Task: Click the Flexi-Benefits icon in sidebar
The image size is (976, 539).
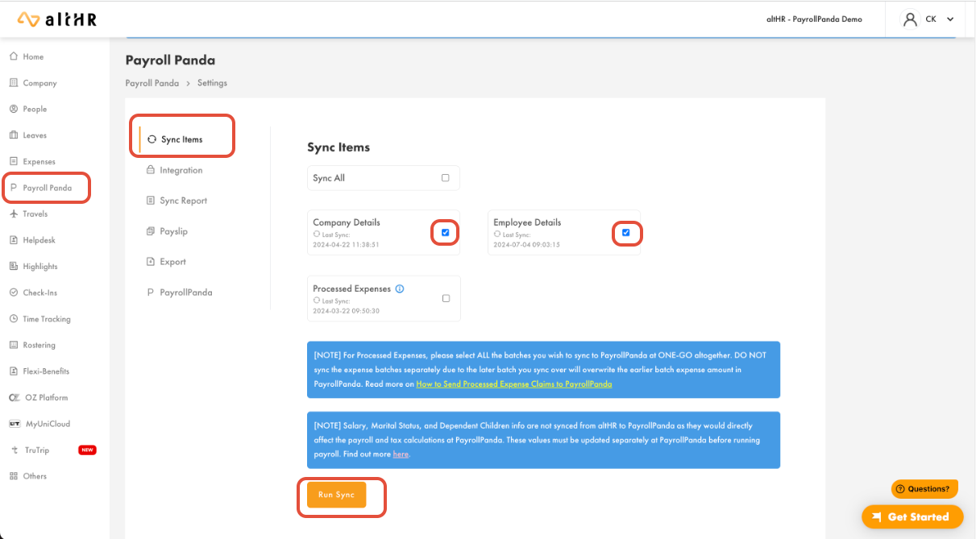Action: [x=14, y=371]
